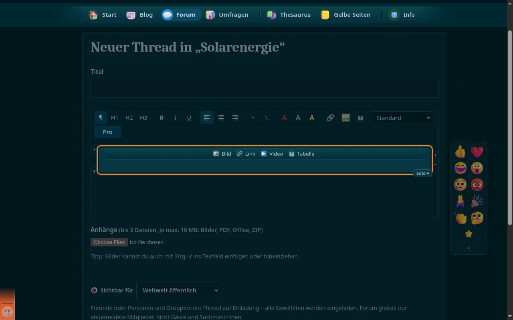Viewport: 513px width, 320px height.
Task: Expand the emoji panel with chevron
Action: [x=469, y=248]
